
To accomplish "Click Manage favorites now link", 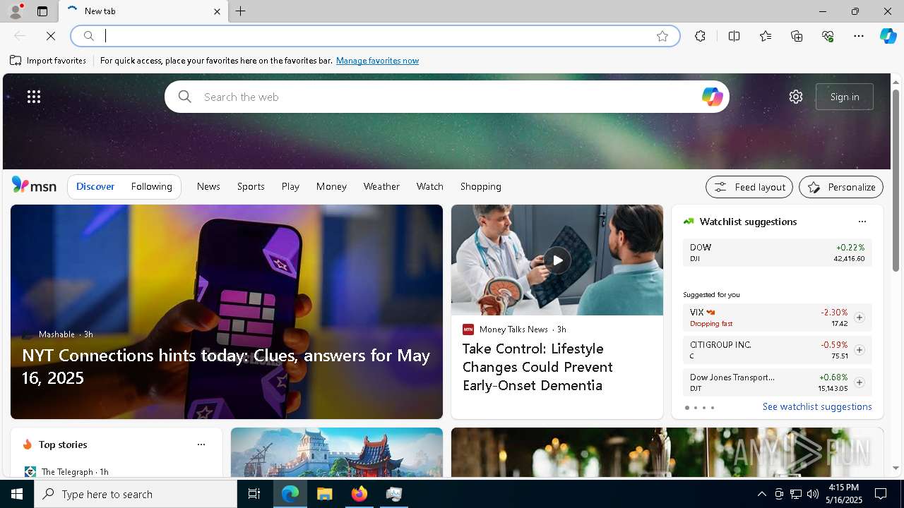I will tap(377, 61).
